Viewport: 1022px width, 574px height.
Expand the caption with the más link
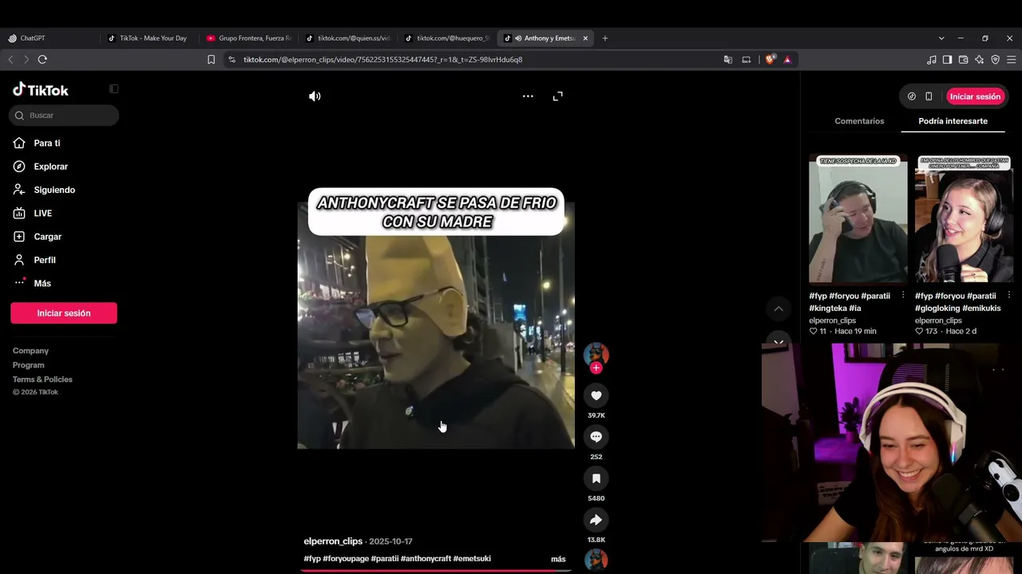[x=558, y=560]
